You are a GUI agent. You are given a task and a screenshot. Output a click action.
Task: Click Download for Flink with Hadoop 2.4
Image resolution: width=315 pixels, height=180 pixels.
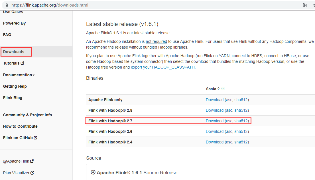215,142
